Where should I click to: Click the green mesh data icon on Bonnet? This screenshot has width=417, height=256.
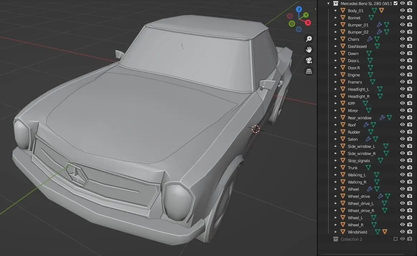click(x=371, y=17)
